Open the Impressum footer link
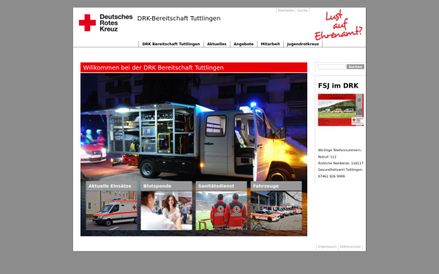 click(x=327, y=247)
